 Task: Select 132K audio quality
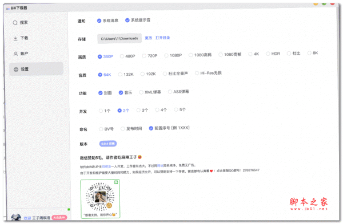click(x=126, y=74)
